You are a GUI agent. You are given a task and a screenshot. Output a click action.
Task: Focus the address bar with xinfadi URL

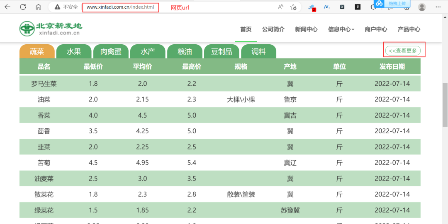(120, 7)
